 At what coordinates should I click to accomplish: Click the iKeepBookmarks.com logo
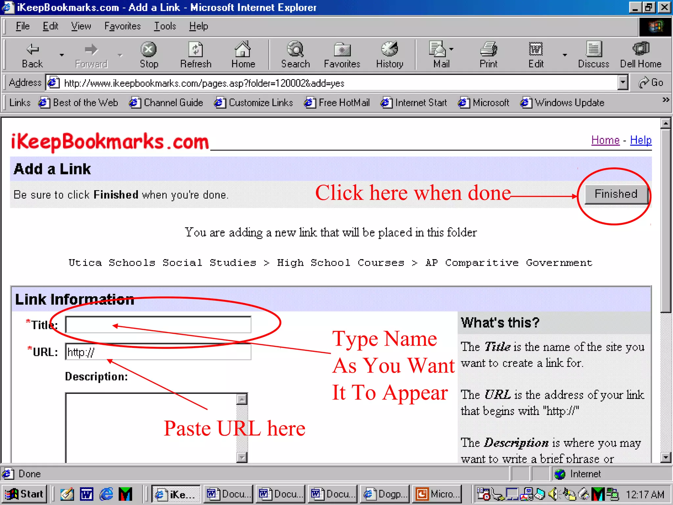pyautogui.click(x=110, y=142)
